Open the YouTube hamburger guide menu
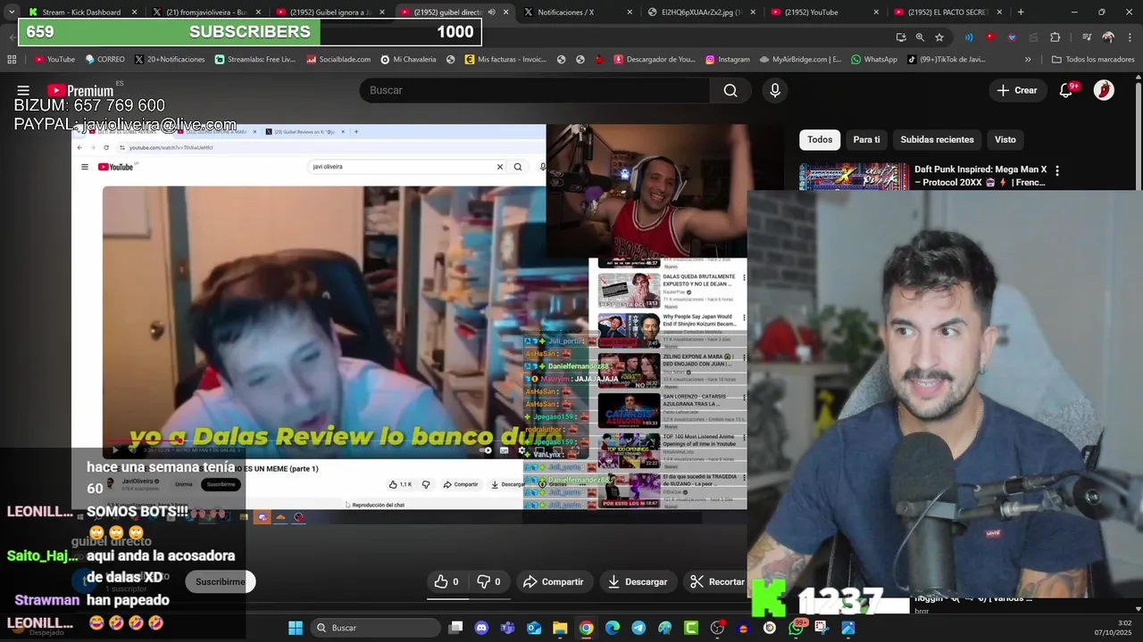 click(23, 90)
